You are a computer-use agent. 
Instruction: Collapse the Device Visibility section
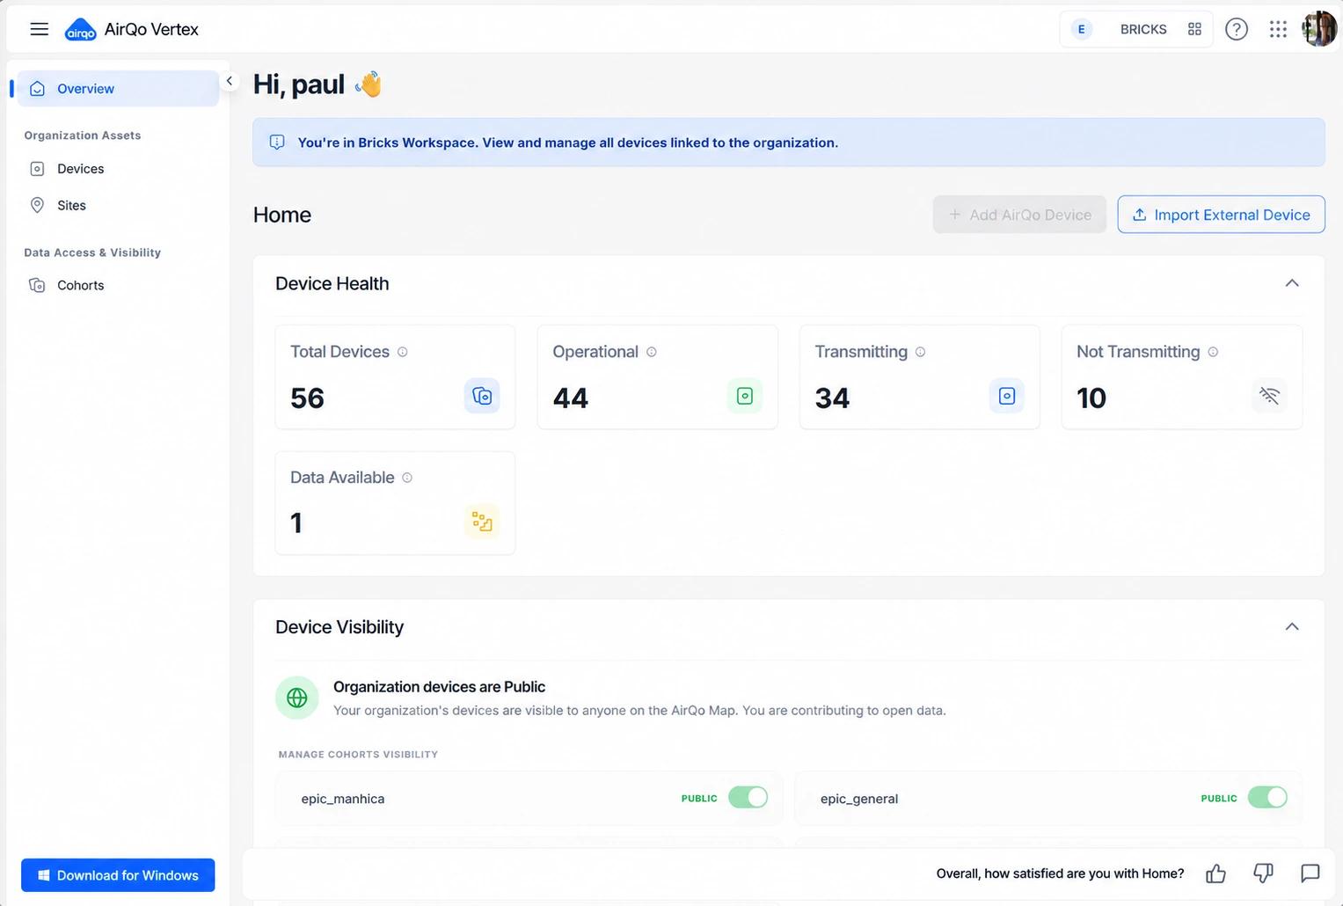pyautogui.click(x=1292, y=627)
